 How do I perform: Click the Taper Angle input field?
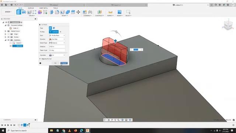57,50
